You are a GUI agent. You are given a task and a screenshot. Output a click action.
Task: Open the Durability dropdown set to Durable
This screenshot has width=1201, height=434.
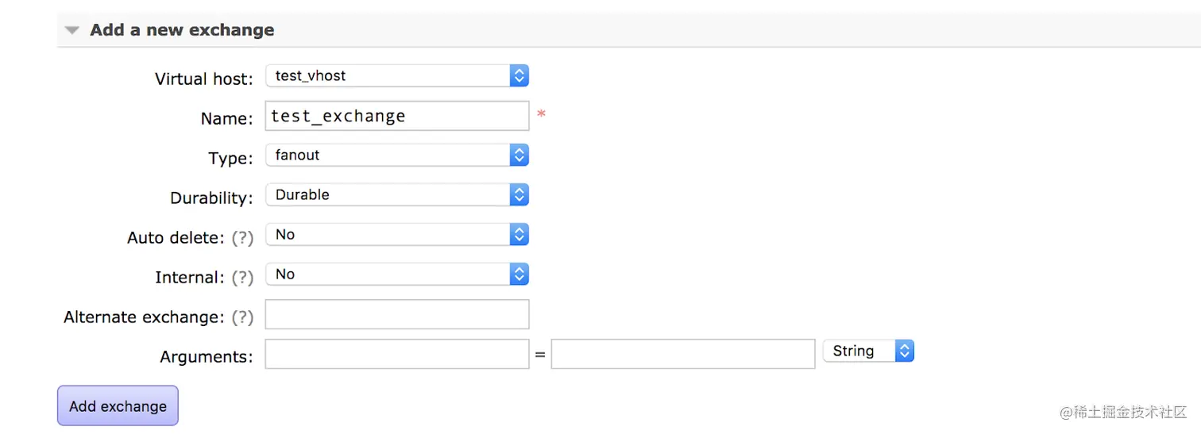coord(397,195)
